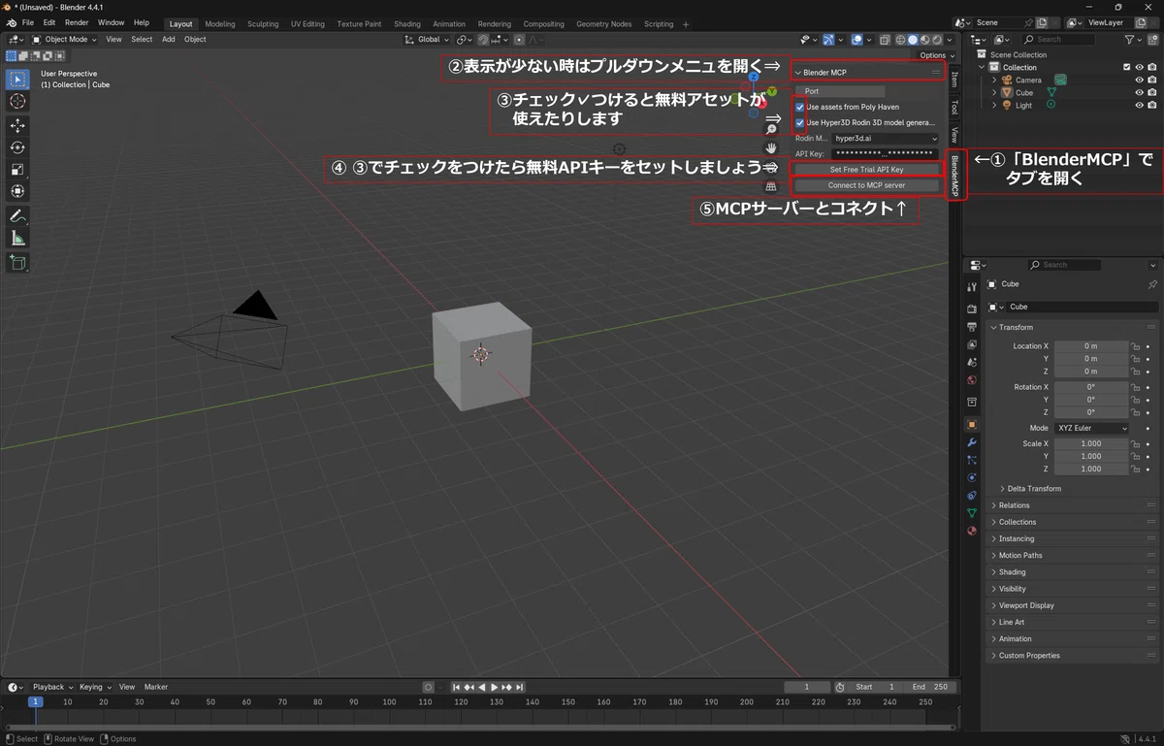Open the Modifiers properties tab
The image size is (1164, 746).
click(x=972, y=442)
